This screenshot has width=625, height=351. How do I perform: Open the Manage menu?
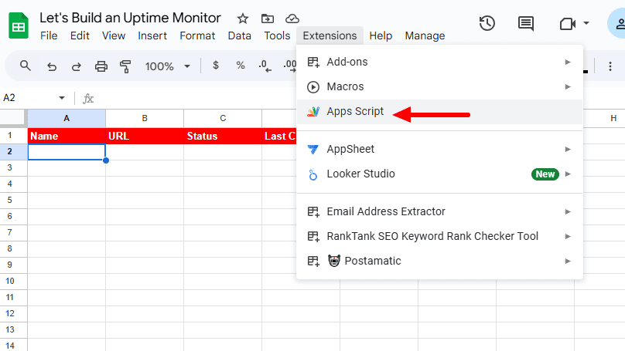425,35
